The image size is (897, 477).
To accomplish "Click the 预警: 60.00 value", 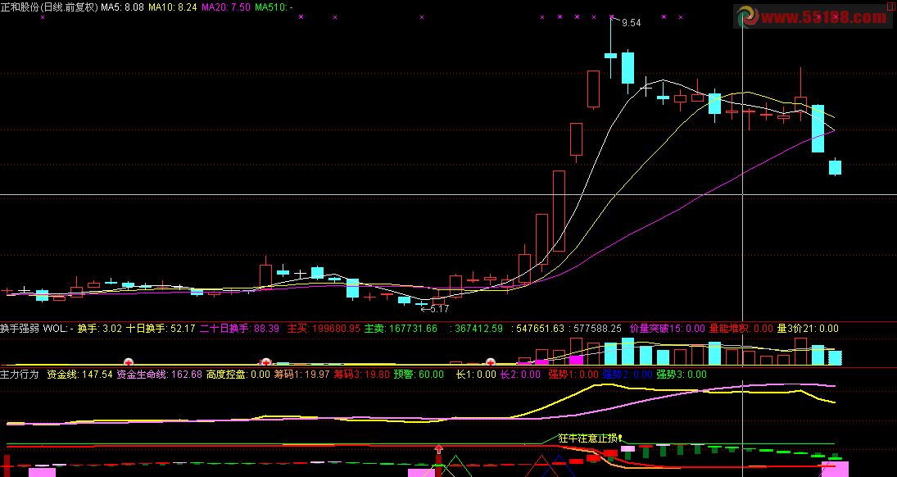I will coord(418,375).
